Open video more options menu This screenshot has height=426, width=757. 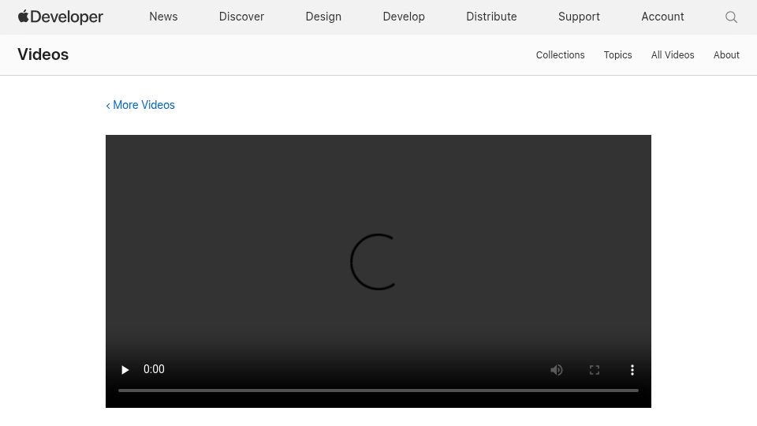[x=632, y=370]
